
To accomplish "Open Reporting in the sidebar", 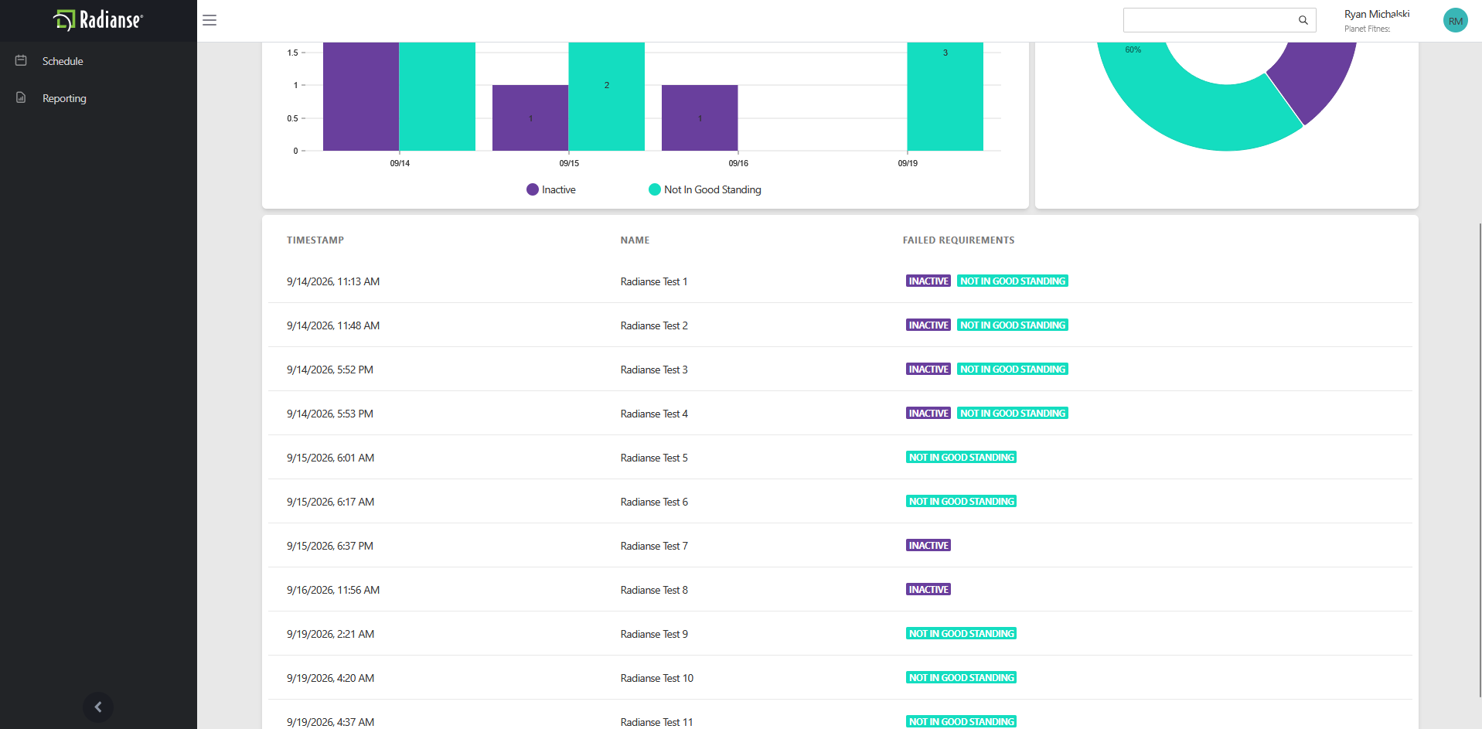I will [64, 98].
